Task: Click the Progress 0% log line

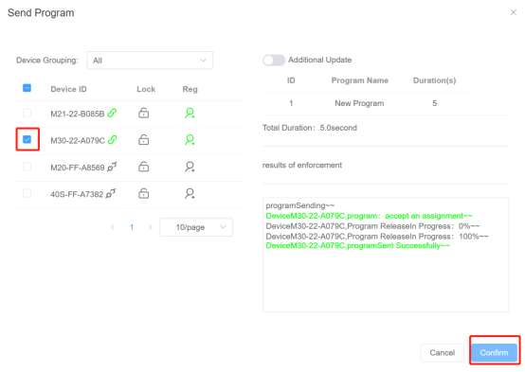Action: [372, 226]
